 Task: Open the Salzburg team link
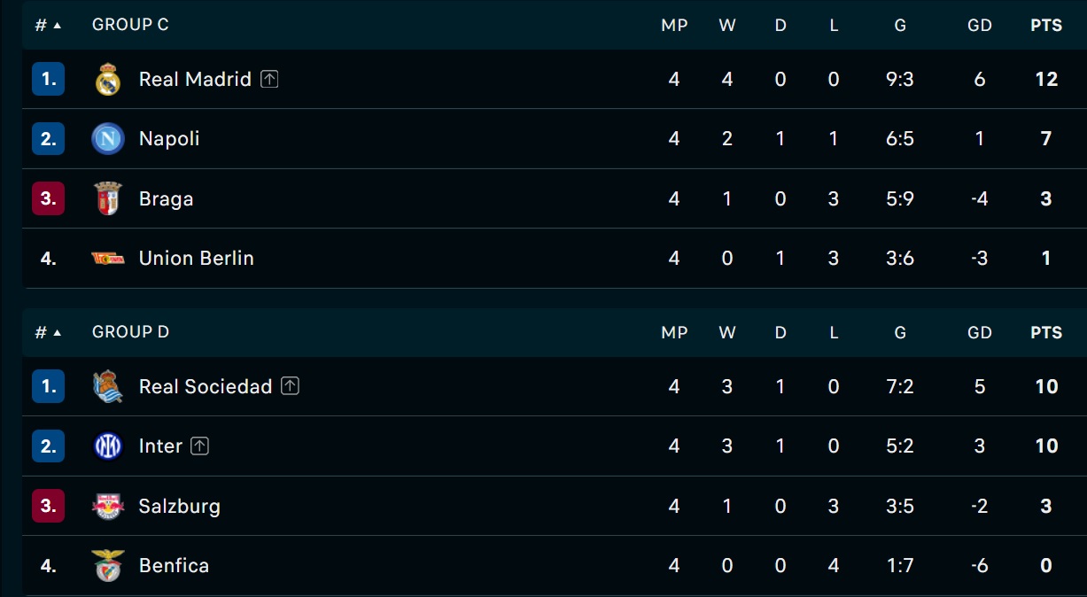[180, 506]
